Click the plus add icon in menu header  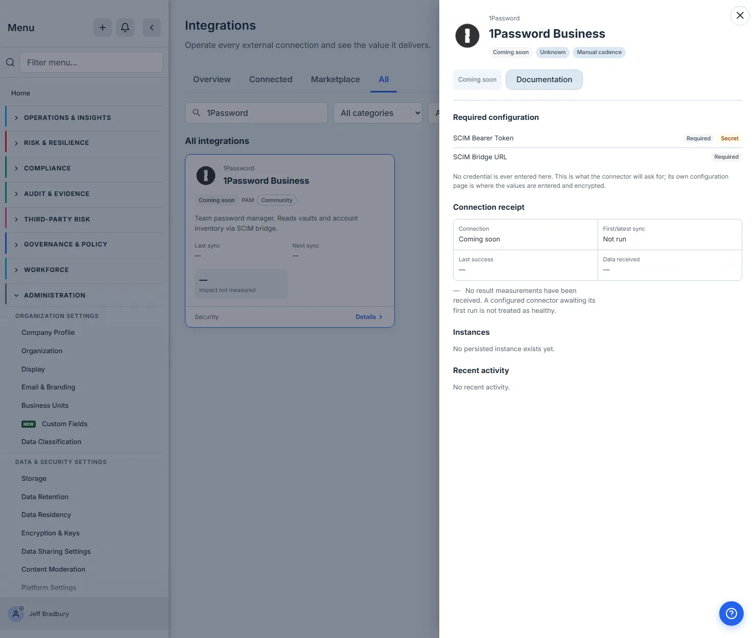(103, 28)
